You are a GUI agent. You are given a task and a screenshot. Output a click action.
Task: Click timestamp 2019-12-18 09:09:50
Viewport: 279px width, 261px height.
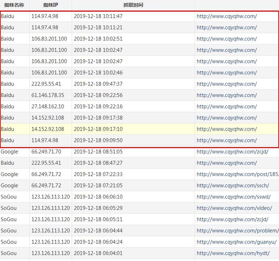tap(98, 140)
